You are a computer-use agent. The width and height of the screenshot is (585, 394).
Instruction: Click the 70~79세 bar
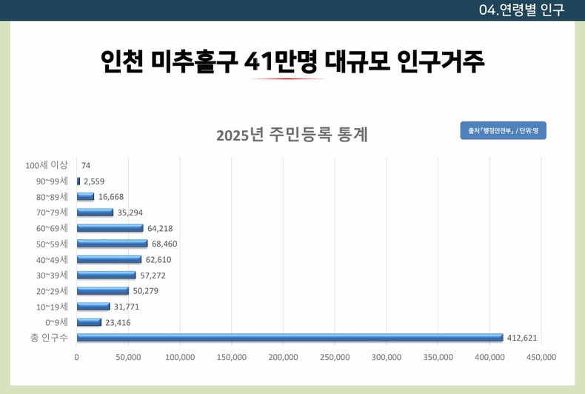click(95, 213)
